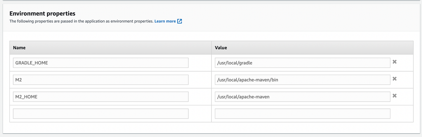Click the blank panel area below the table
This screenshot has width=422, height=137.
click(211, 128)
